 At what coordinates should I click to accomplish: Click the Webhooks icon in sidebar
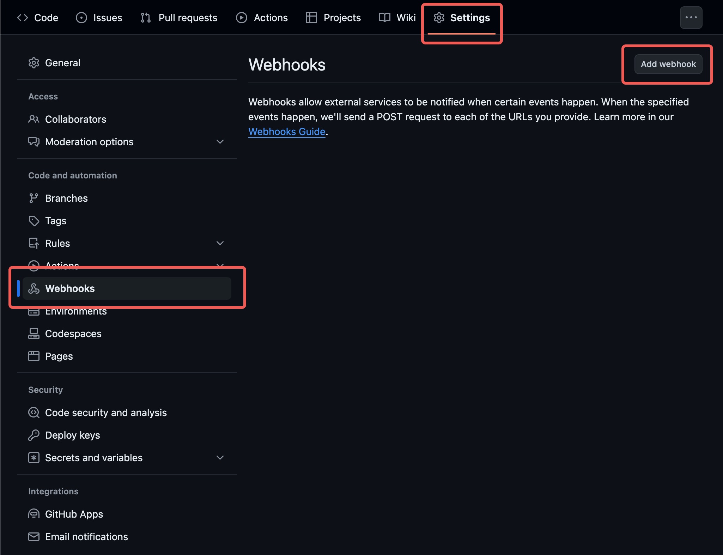point(34,288)
